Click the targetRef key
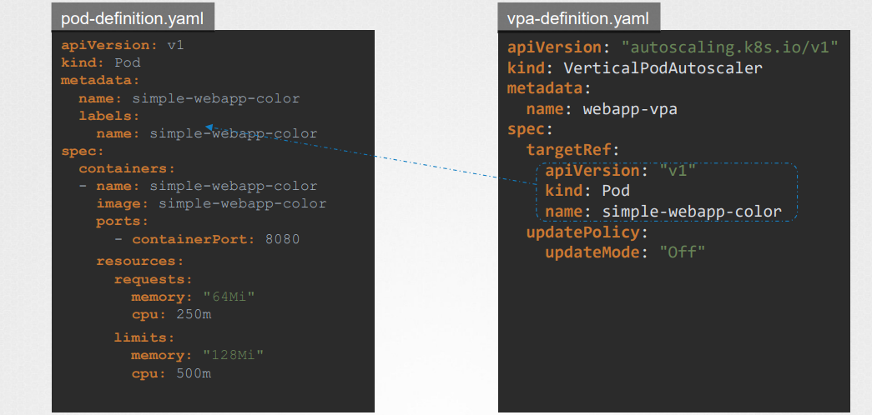The height and width of the screenshot is (415, 872). [x=572, y=149]
